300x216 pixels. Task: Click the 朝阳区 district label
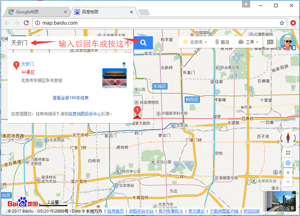[192, 100]
